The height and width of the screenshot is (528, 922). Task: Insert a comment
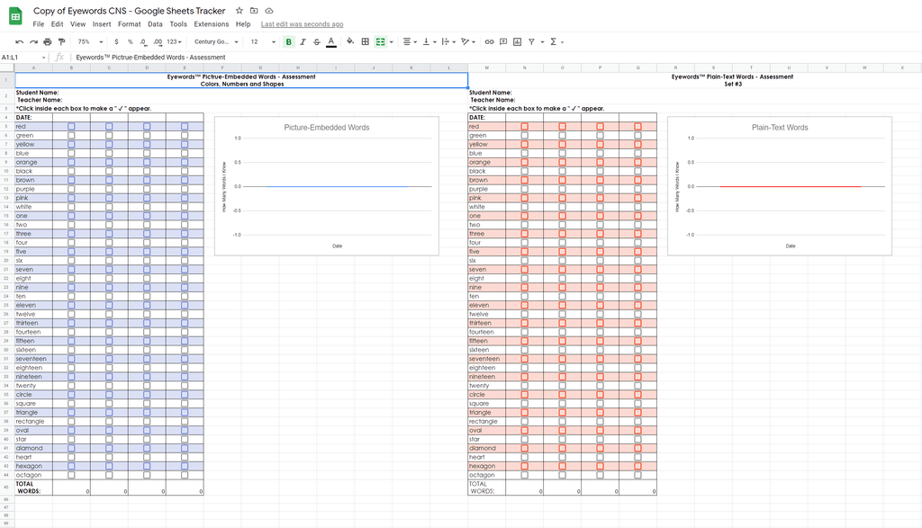[x=503, y=41]
